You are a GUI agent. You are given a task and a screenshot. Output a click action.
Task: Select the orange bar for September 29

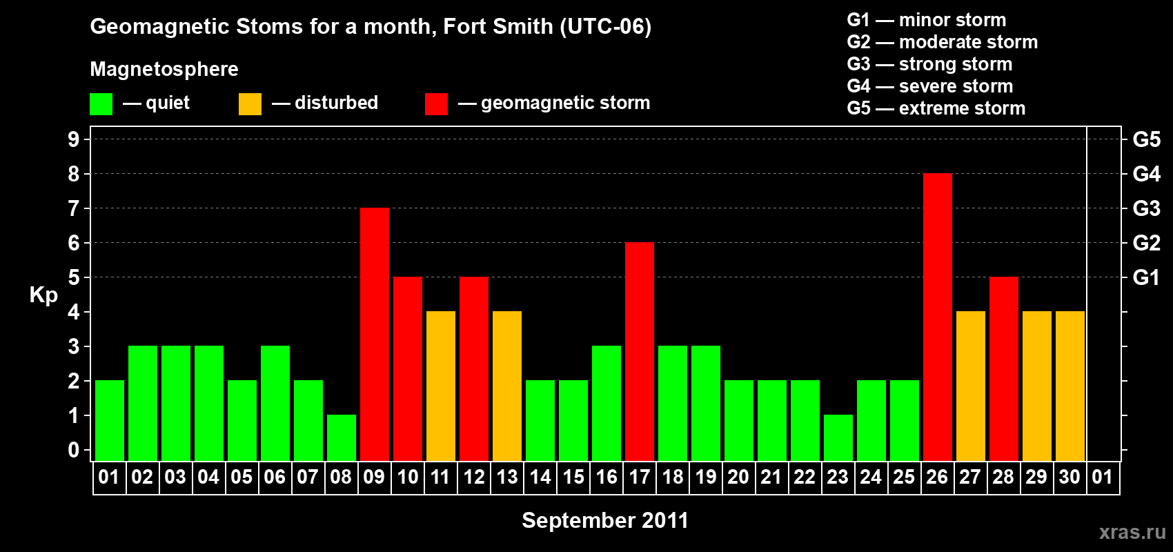(x=1036, y=386)
